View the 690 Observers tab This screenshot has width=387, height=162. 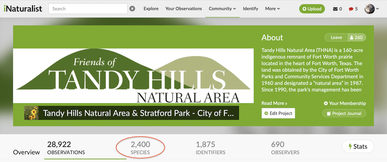click(x=285, y=148)
